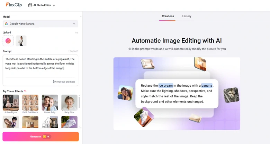Click the effects list scrollbar

[x=79, y=102]
